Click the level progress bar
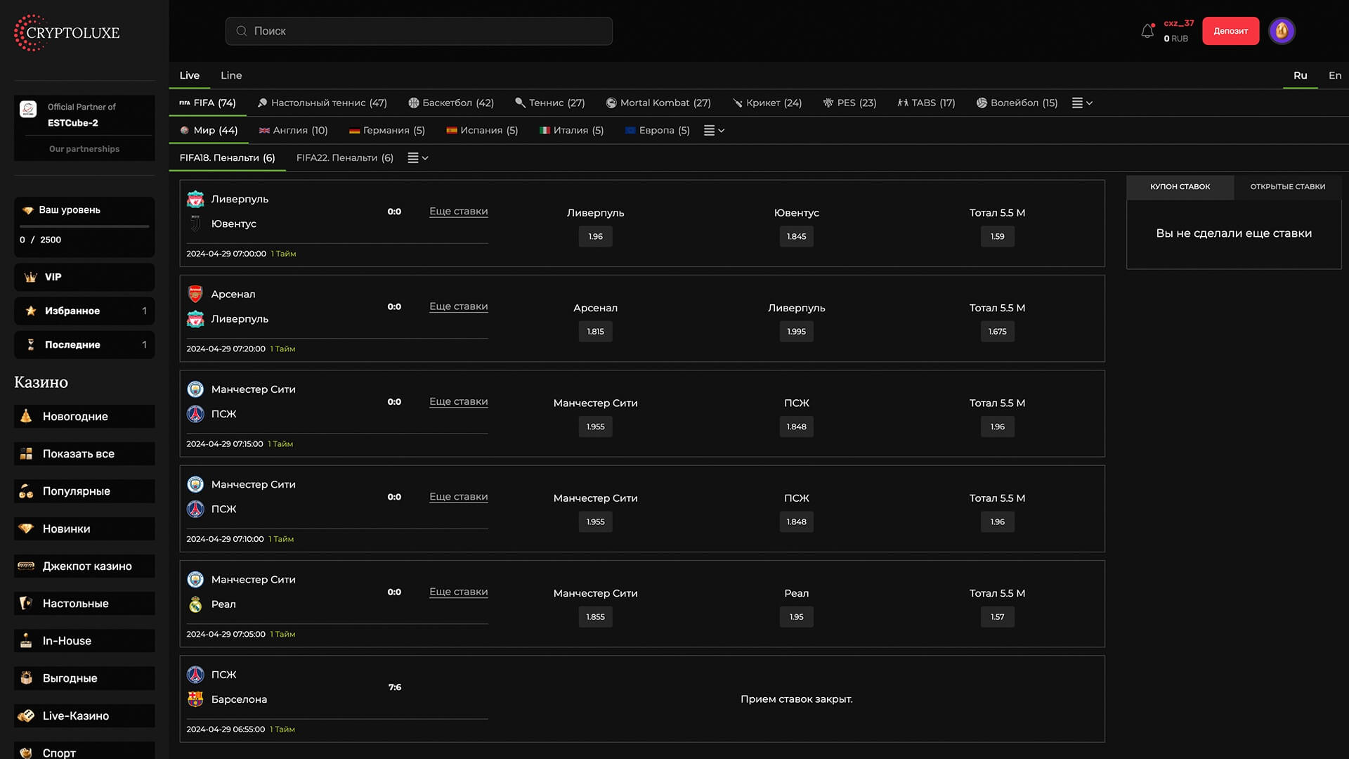This screenshot has width=1349, height=759. pyautogui.click(x=84, y=226)
